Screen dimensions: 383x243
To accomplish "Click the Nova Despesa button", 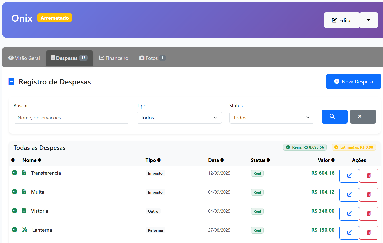I will [353, 82].
